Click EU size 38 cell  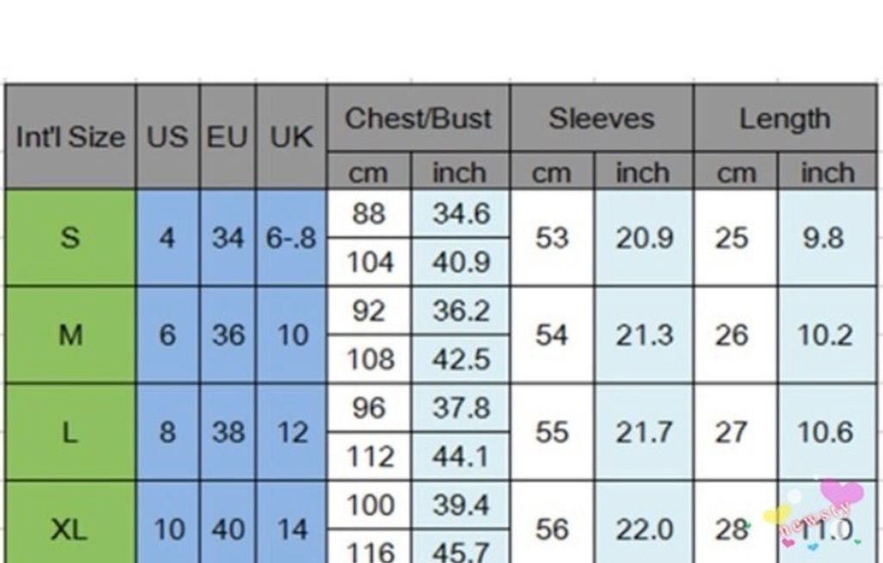click(x=228, y=431)
